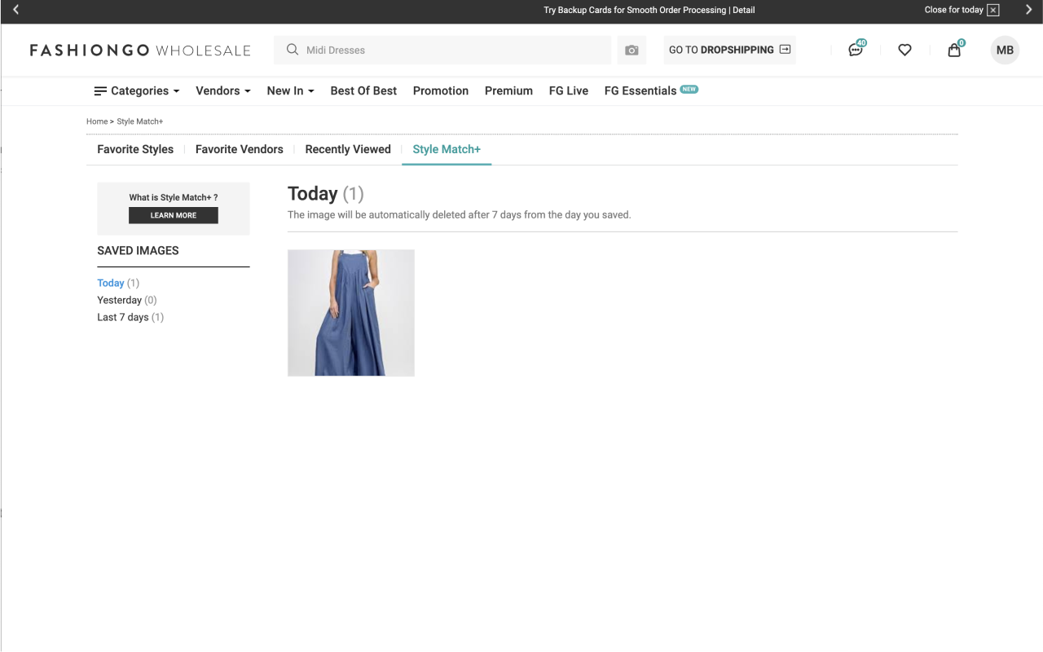Select Yesterday saved images filter

tap(127, 300)
